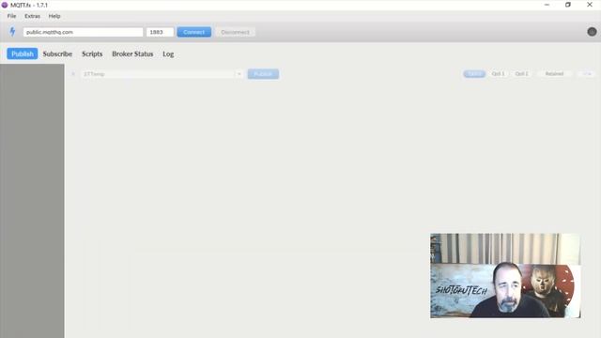Click the connection status indicator circle

tap(592, 32)
